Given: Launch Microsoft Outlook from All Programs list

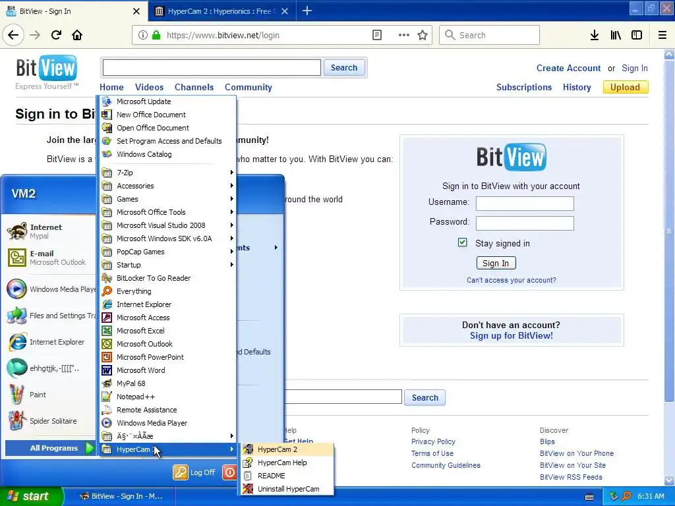Looking at the screenshot, I should [168, 344].
